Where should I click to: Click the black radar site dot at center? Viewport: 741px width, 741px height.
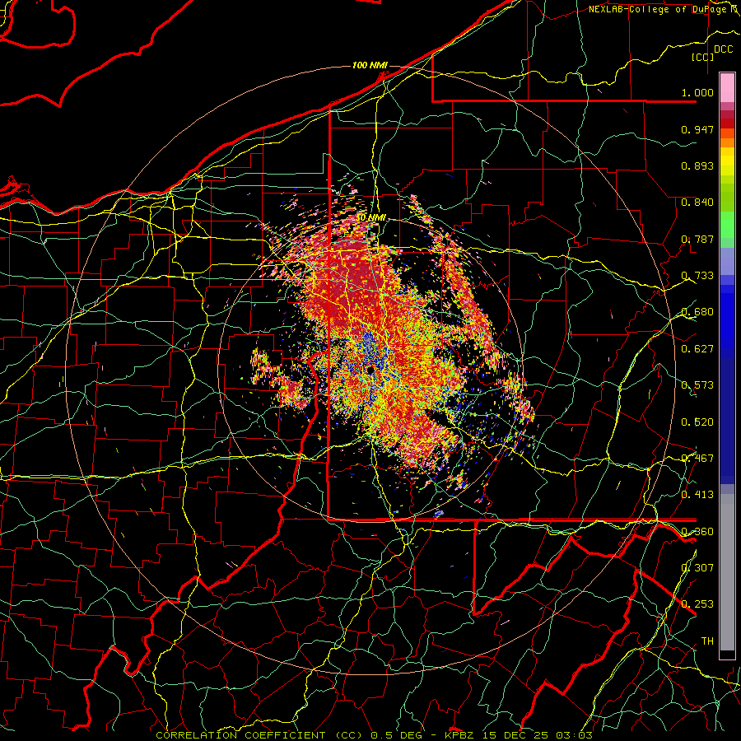point(370,370)
